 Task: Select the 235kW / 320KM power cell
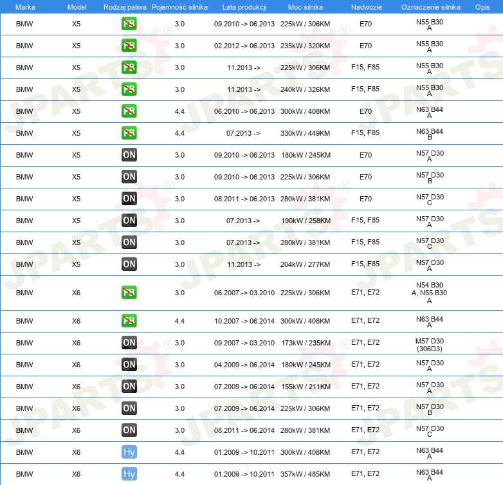[305, 46]
